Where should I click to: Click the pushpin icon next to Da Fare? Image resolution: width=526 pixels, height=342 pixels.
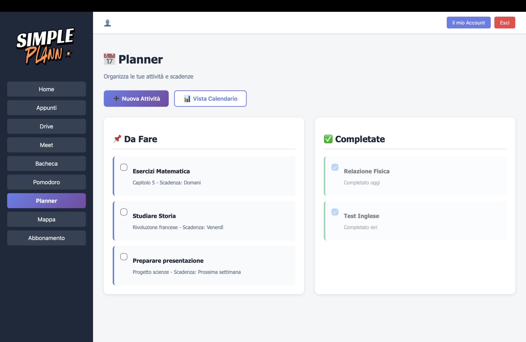117,139
